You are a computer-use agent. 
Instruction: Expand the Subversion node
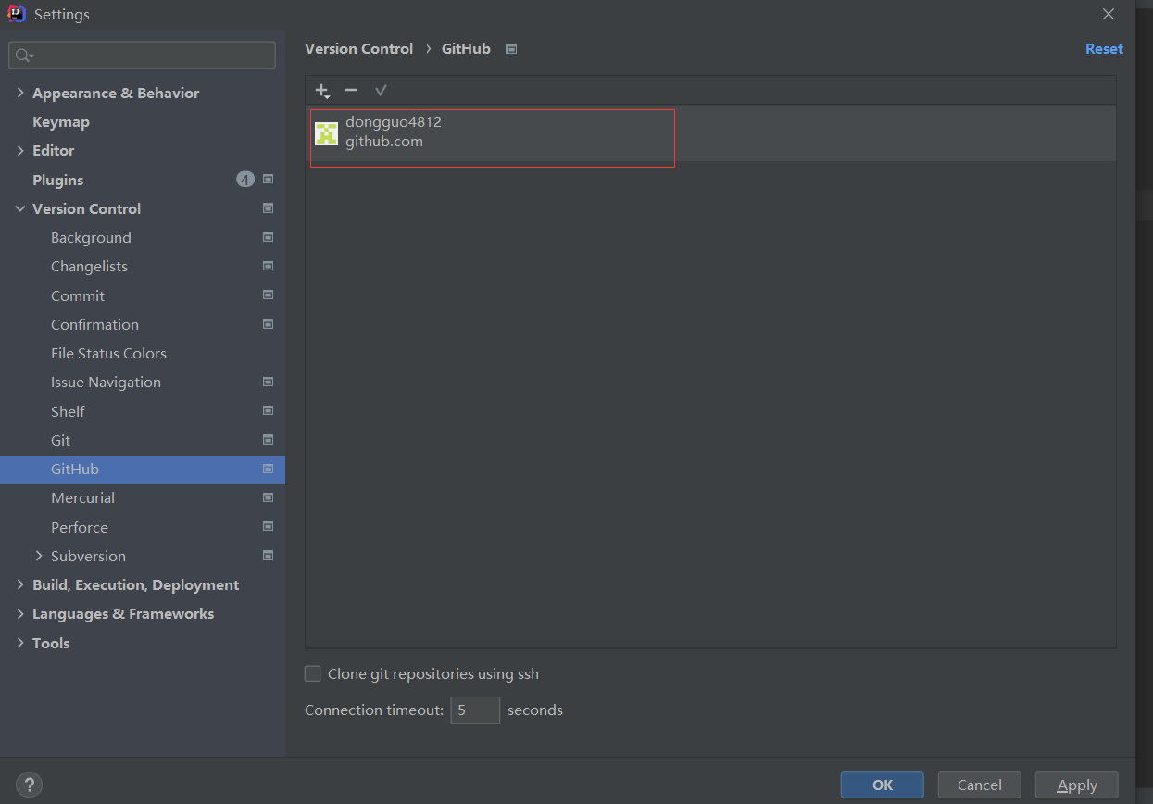pyautogui.click(x=39, y=556)
